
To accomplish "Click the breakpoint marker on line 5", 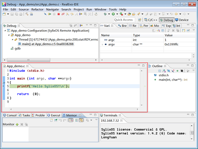I will 4,86.
